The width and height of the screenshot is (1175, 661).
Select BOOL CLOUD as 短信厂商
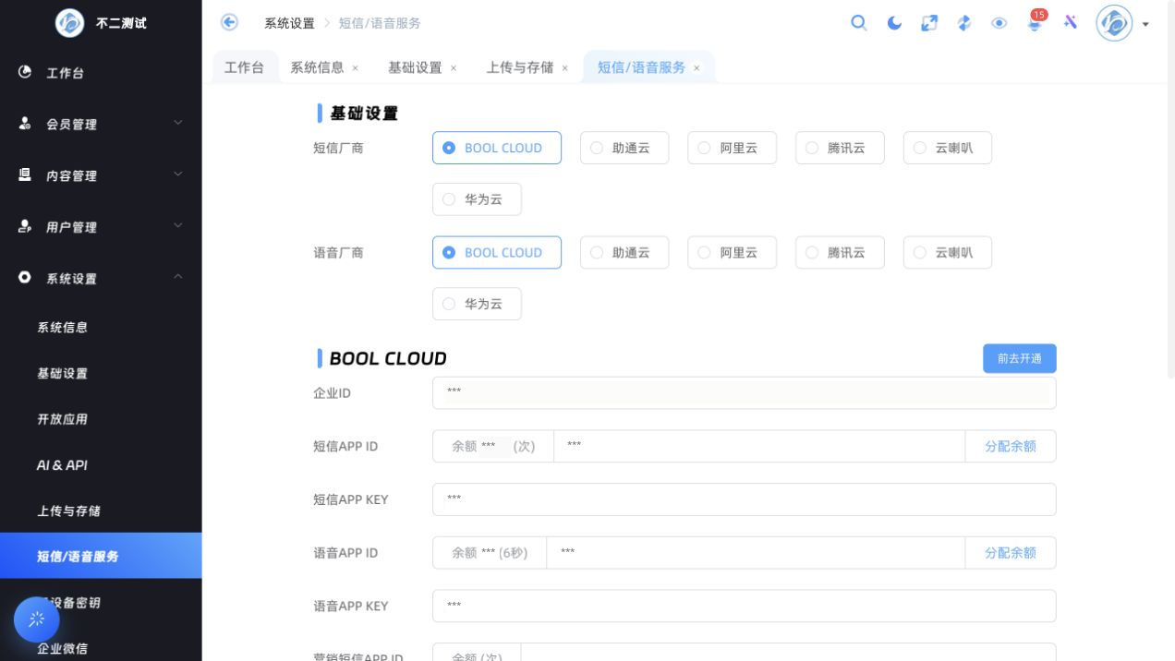point(497,148)
